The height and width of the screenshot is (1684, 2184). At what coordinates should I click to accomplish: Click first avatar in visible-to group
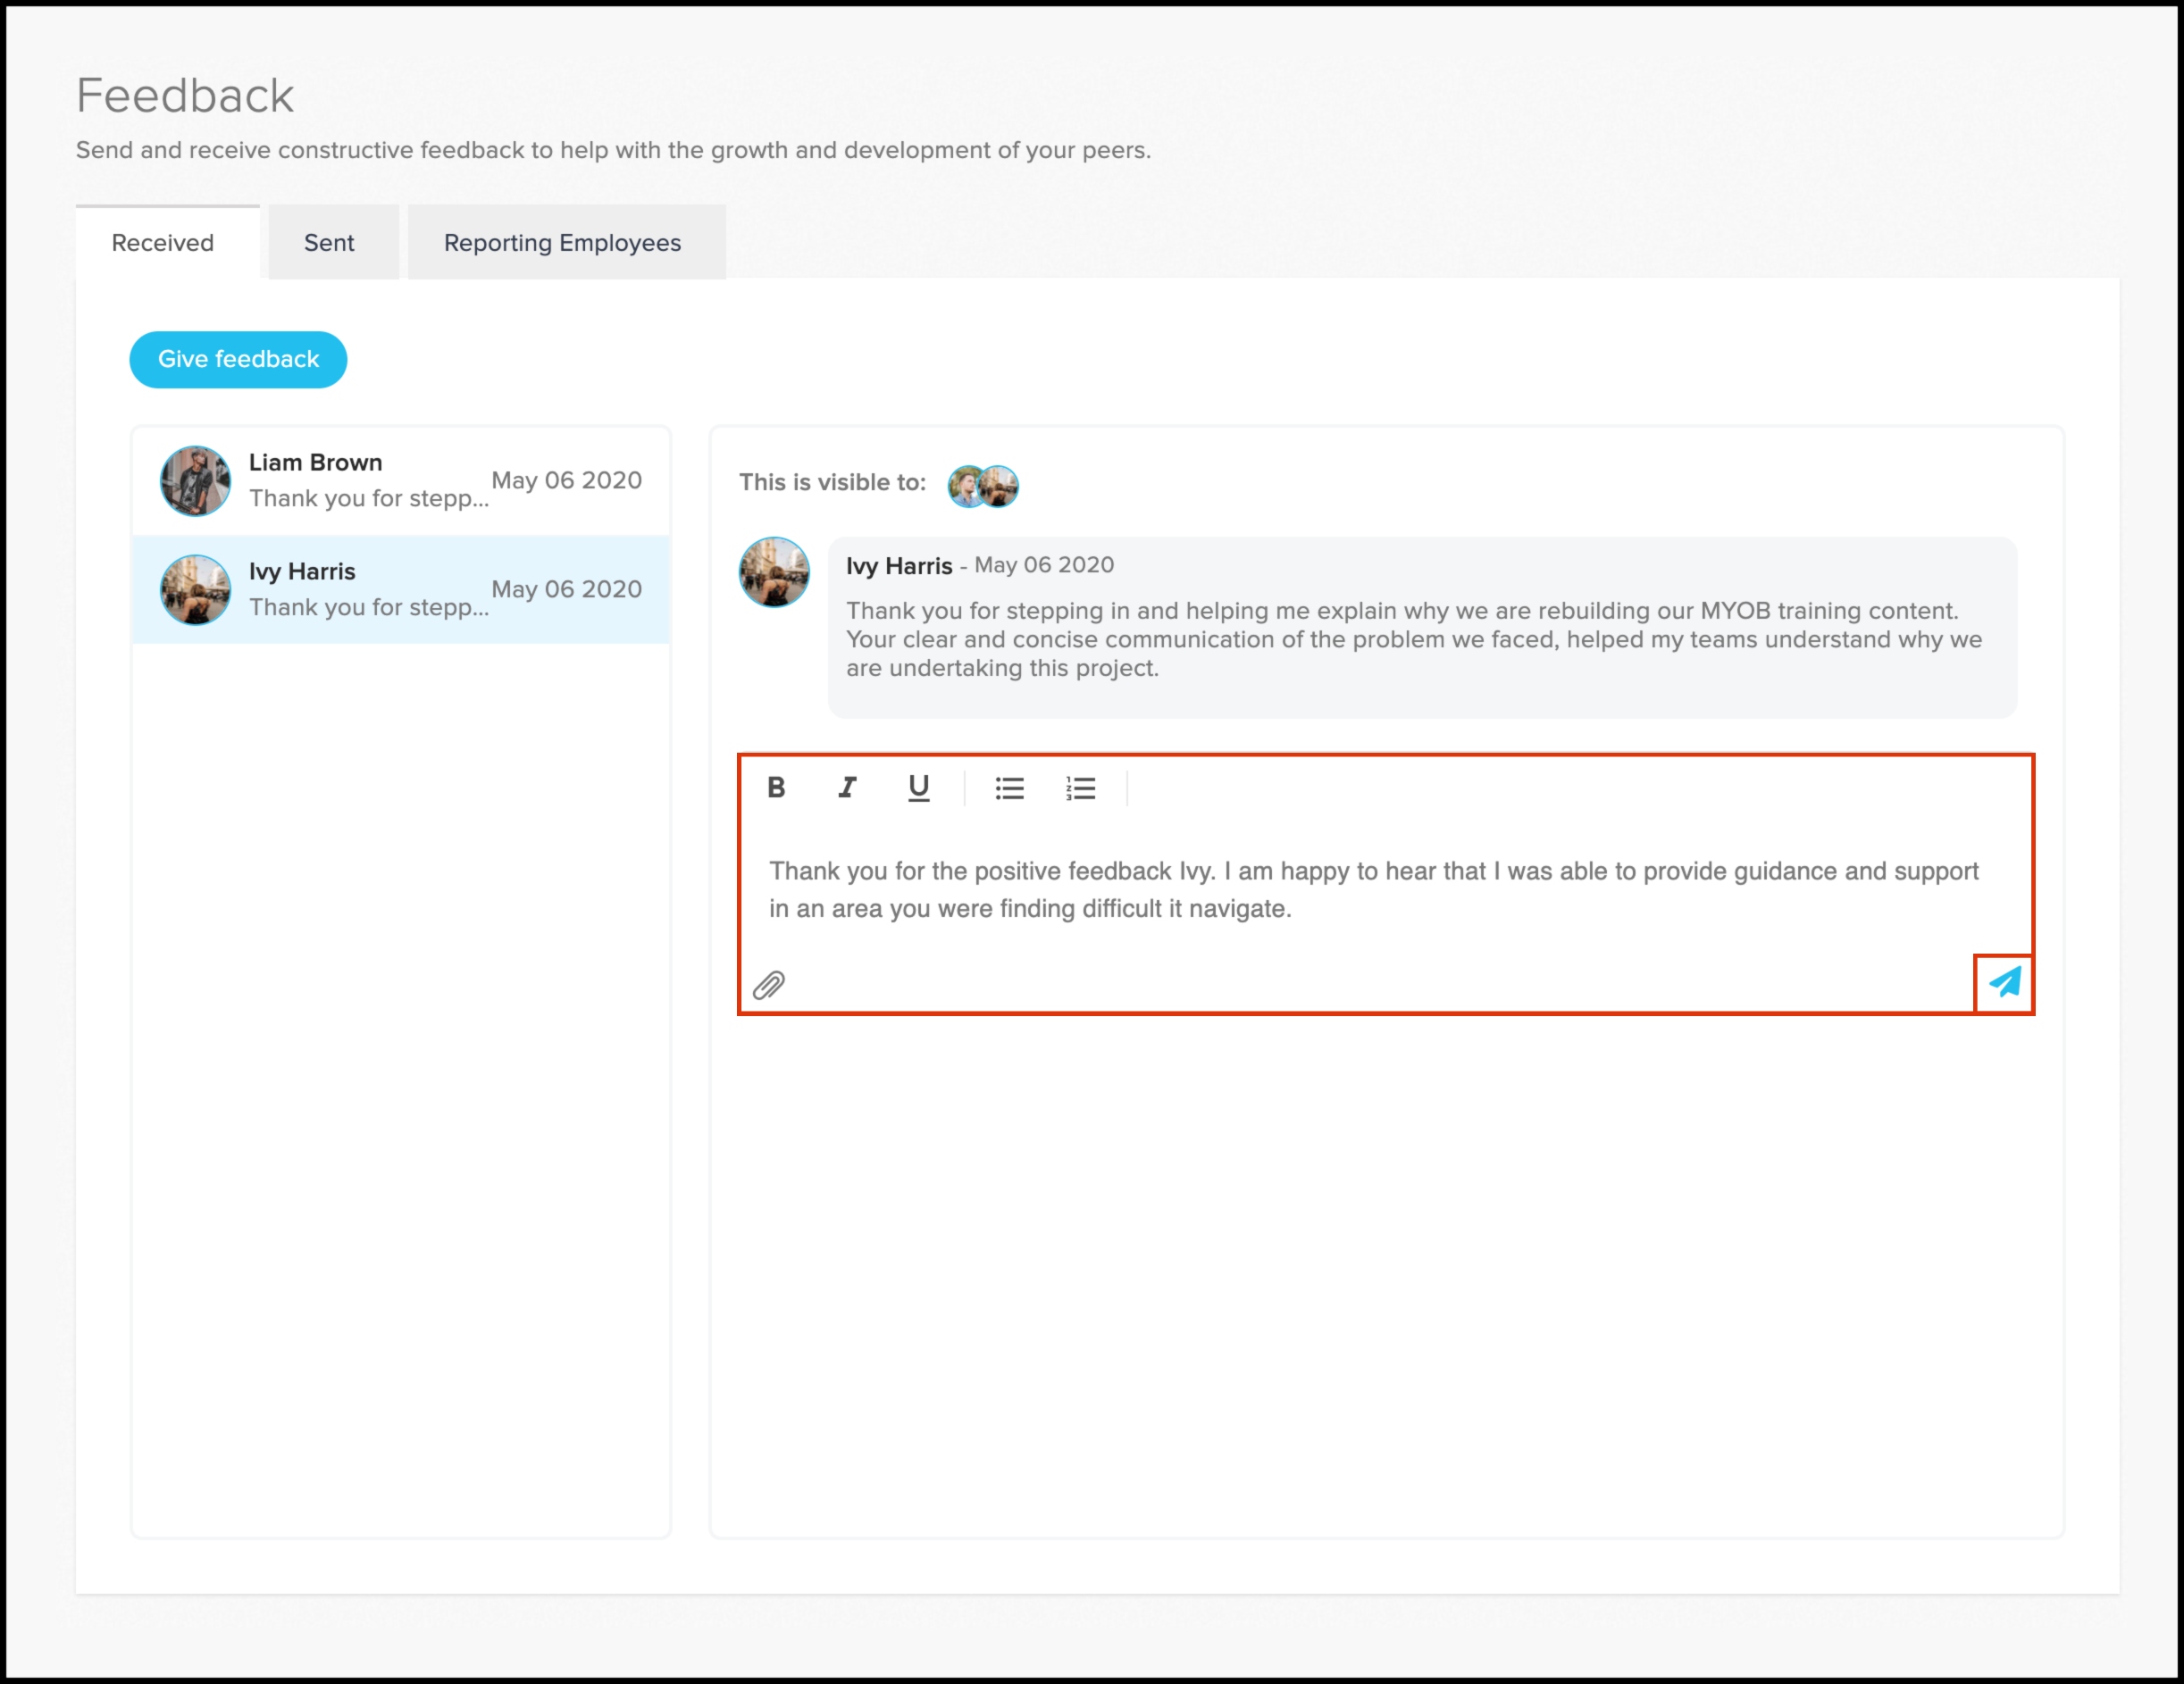(x=963, y=487)
